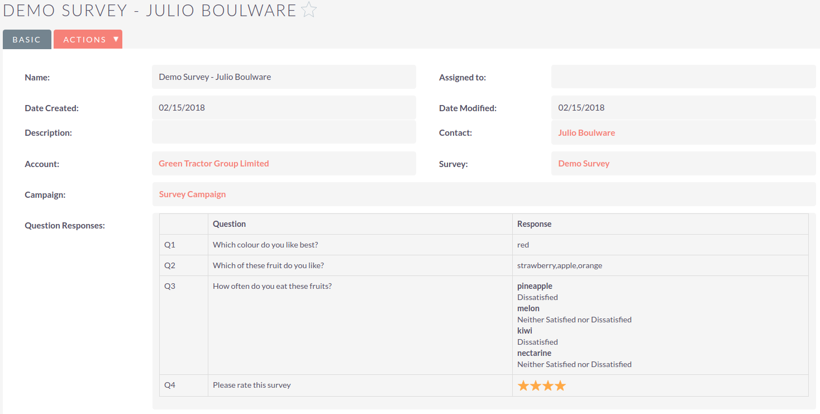Select the Q2 response text strawberry,apple,orange
This screenshot has height=414, width=820.
click(560, 265)
